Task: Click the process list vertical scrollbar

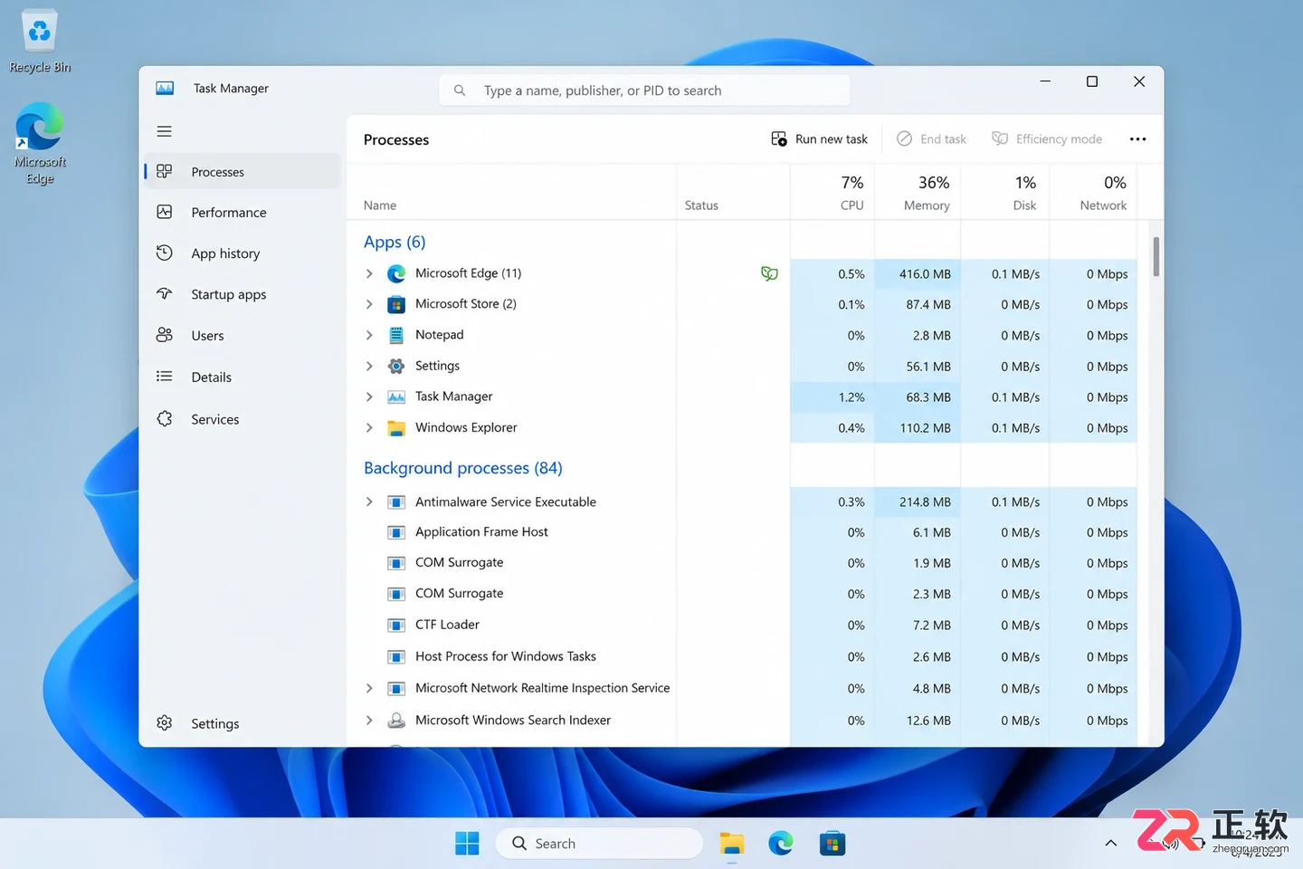Action: (1156, 257)
